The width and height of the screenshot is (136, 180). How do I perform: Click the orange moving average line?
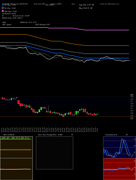(x=64, y=42)
